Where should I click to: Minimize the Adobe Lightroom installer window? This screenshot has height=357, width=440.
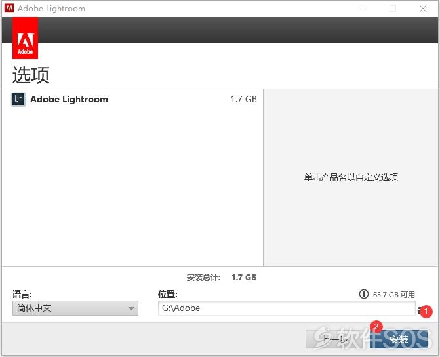363,9
